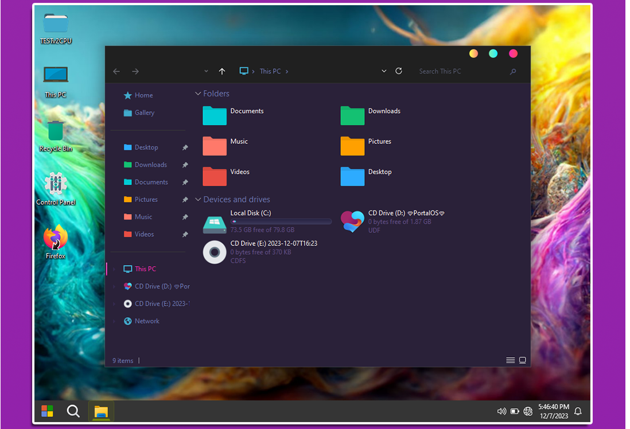
Task: Open the Windows Start button
Action: pyautogui.click(x=47, y=411)
